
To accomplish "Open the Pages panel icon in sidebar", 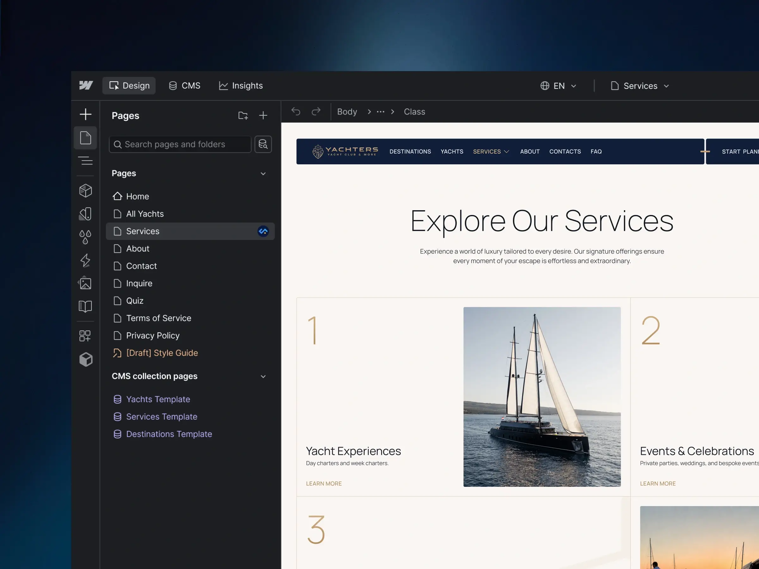I will tap(85, 138).
